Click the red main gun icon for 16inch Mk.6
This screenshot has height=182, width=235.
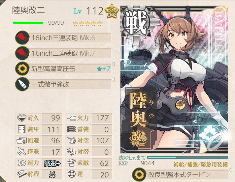(x=22, y=38)
